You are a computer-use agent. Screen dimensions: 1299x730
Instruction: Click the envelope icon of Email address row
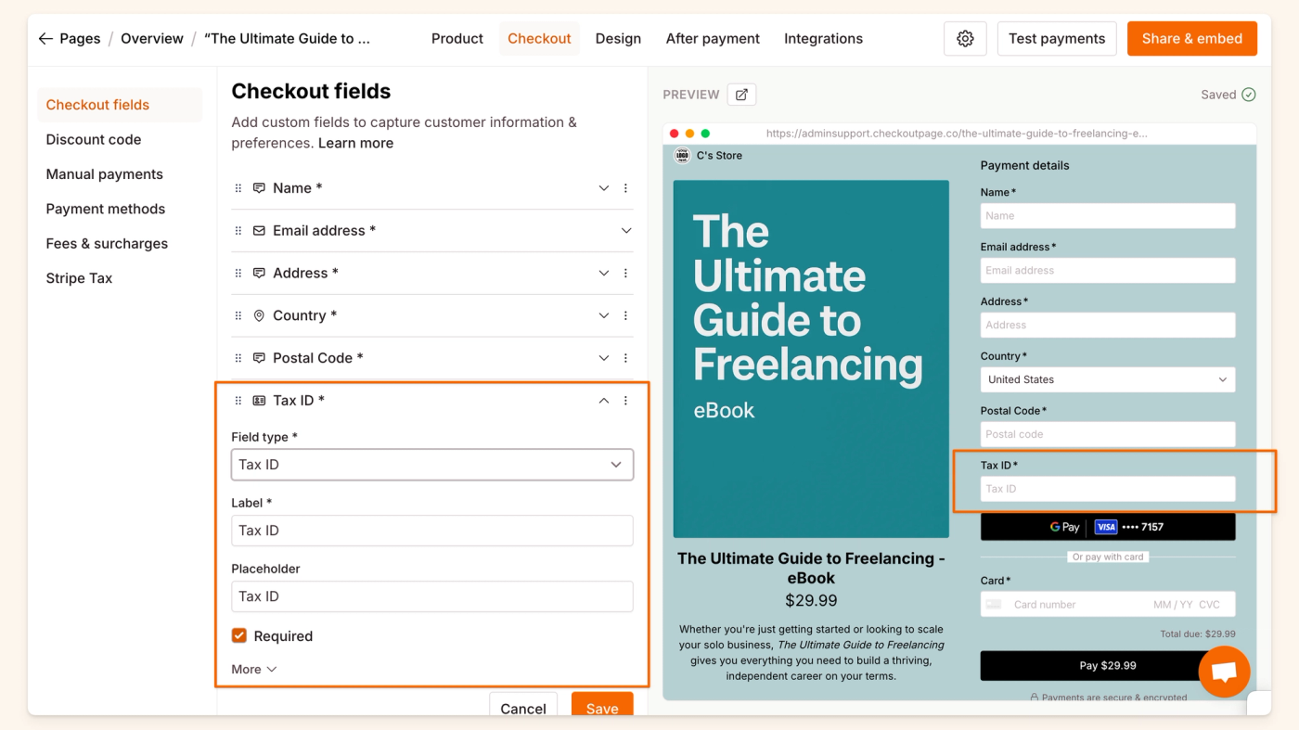click(x=259, y=231)
